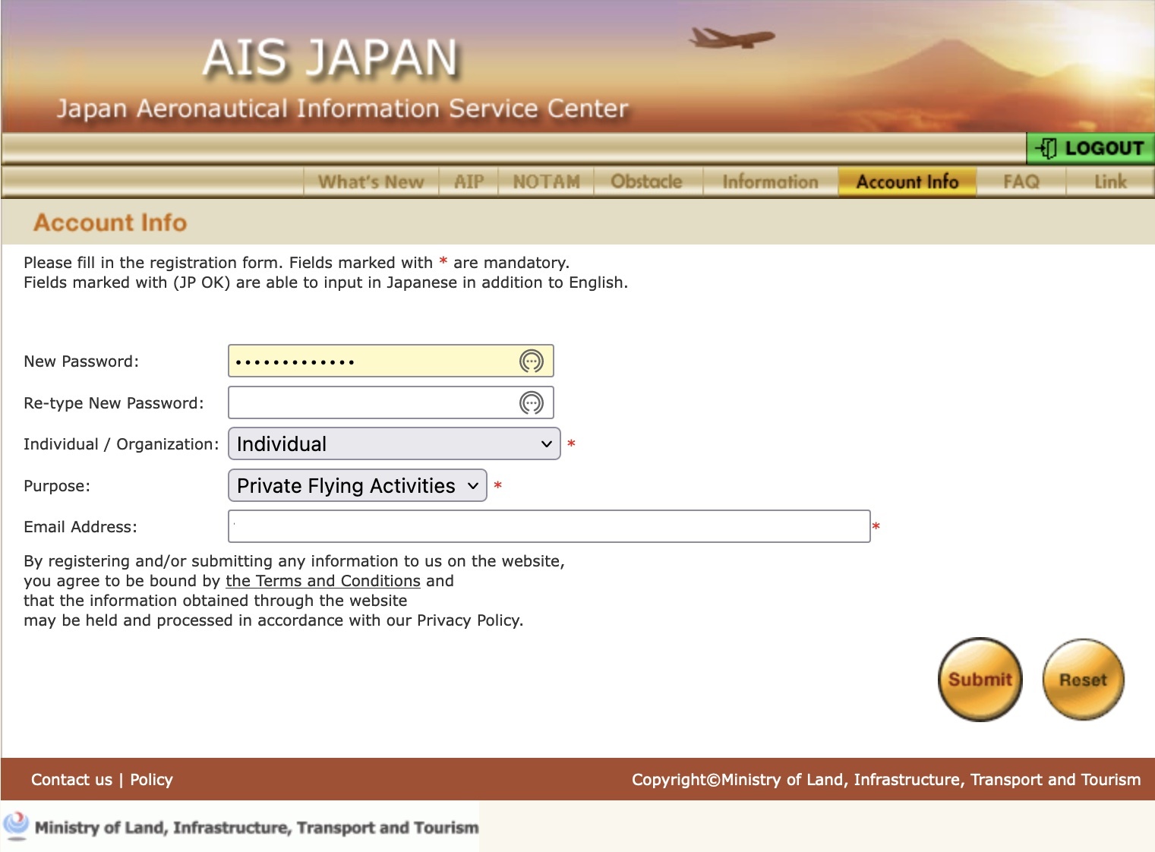Image resolution: width=1155 pixels, height=852 pixels.
Task: Click the Policy footer link
Action: pyautogui.click(x=151, y=780)
